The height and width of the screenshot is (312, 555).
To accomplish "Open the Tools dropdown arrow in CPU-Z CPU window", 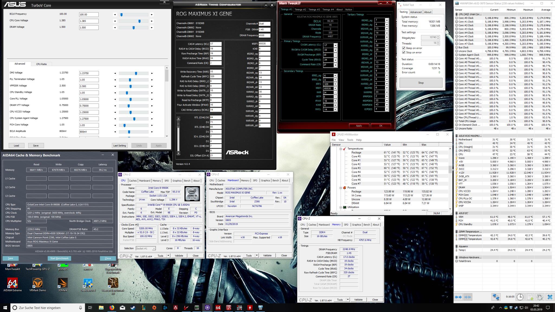I will point(168,256).
